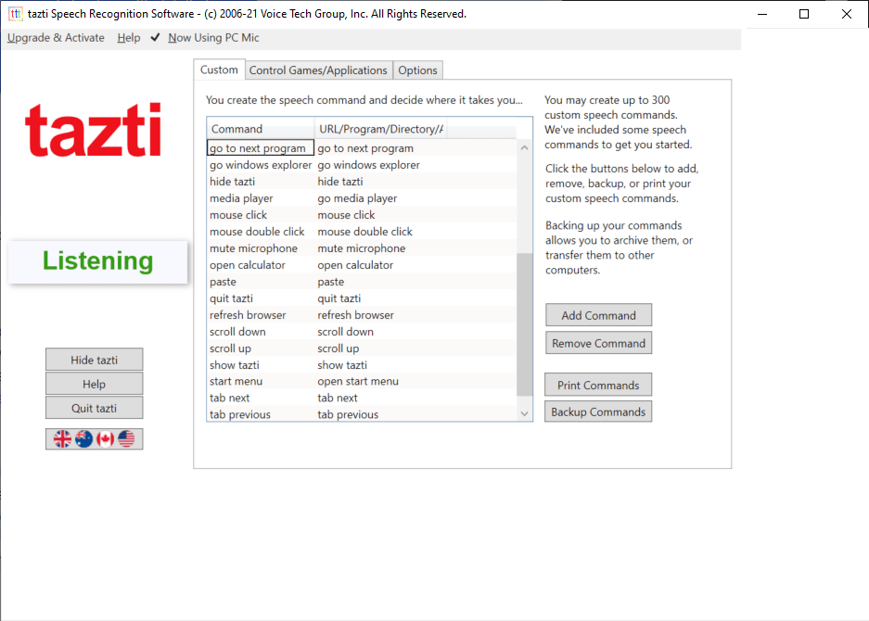Screen dimensions: 869x621
Task: Maximize the tazti window
Action: pyautogui.click(x=804, y=14)
